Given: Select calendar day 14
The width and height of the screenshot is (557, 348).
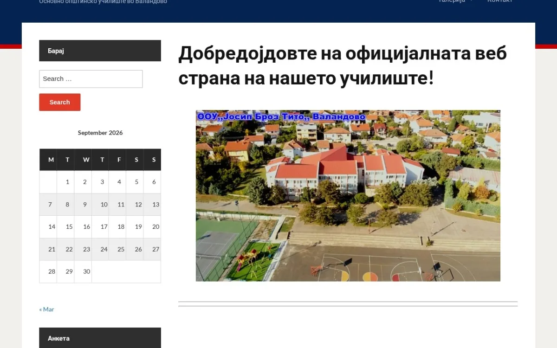Looking at the screenshot, I should click(x=48, y=227).
